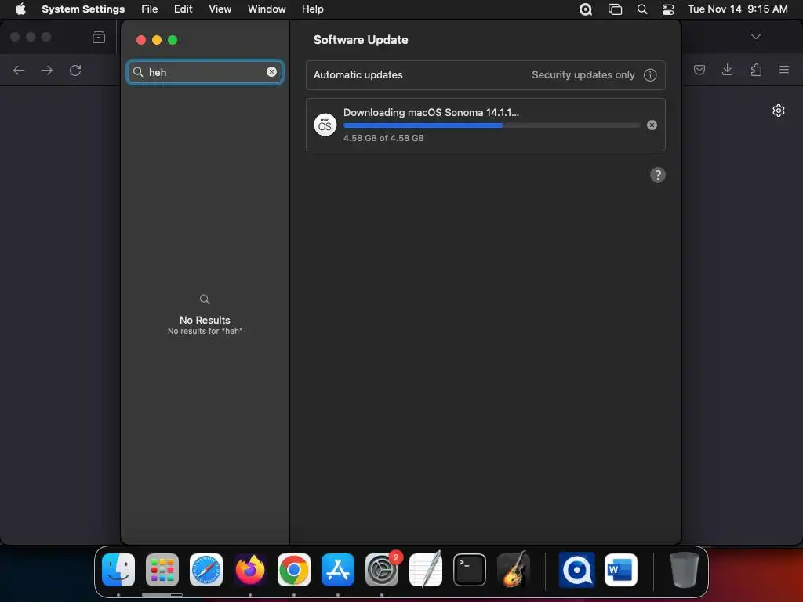
Task: Click Automatic updates label
Action: click(358, 74)
